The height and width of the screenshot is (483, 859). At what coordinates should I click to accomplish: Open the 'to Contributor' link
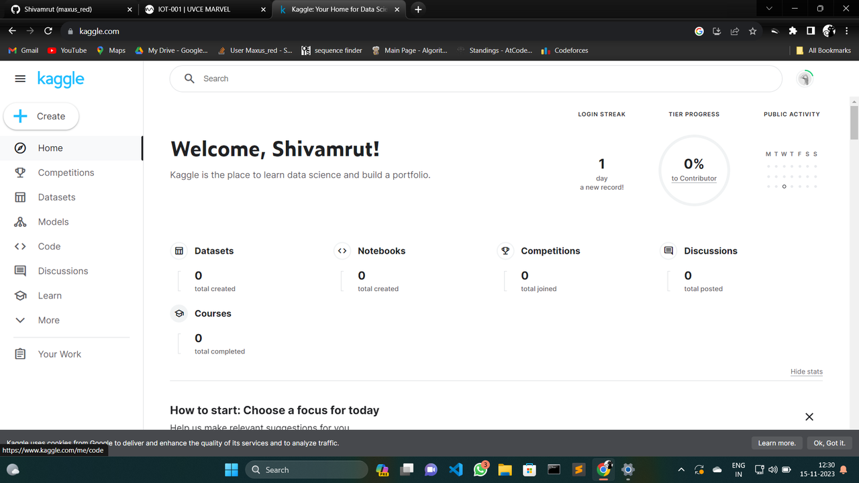[694, 178]
